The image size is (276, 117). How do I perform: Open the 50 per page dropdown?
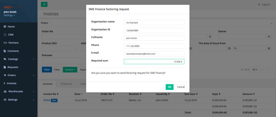pyautogui.click(x=254, y=70)
